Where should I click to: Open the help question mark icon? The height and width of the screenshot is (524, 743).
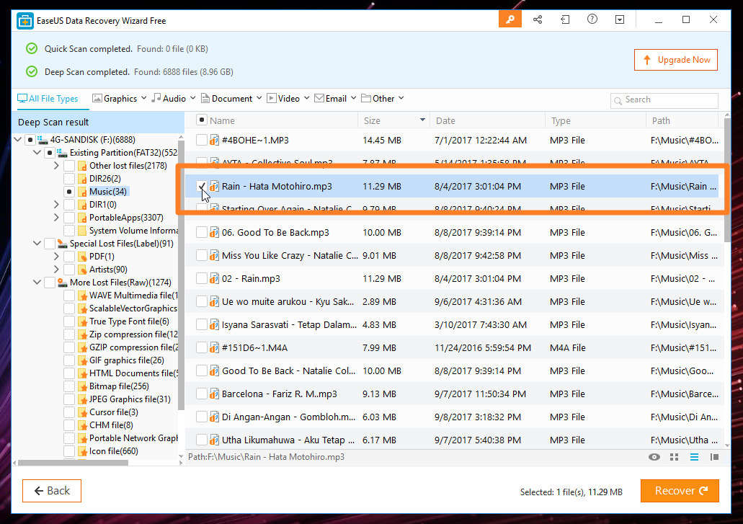[x=592, y=19]
